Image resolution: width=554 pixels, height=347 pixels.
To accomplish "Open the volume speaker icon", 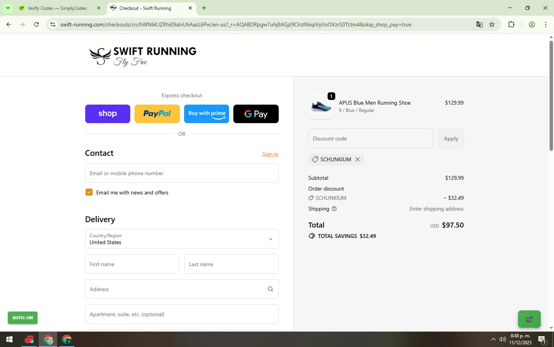I will coord(503,339).
